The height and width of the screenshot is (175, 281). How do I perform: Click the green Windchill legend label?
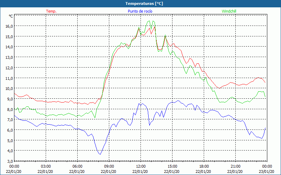229,11
